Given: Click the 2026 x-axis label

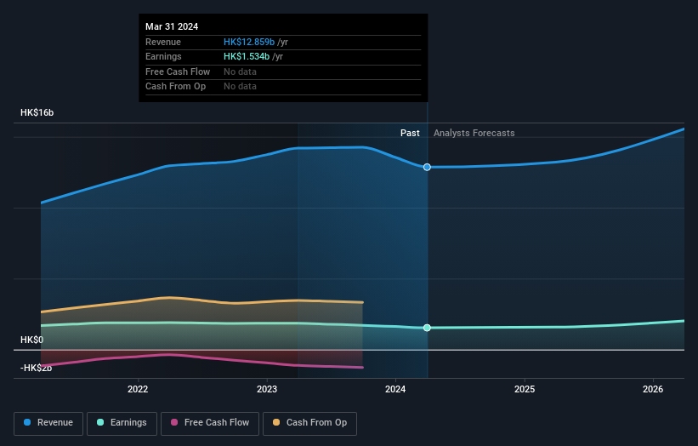Looking at the screenshot, I should pos(653,390).
